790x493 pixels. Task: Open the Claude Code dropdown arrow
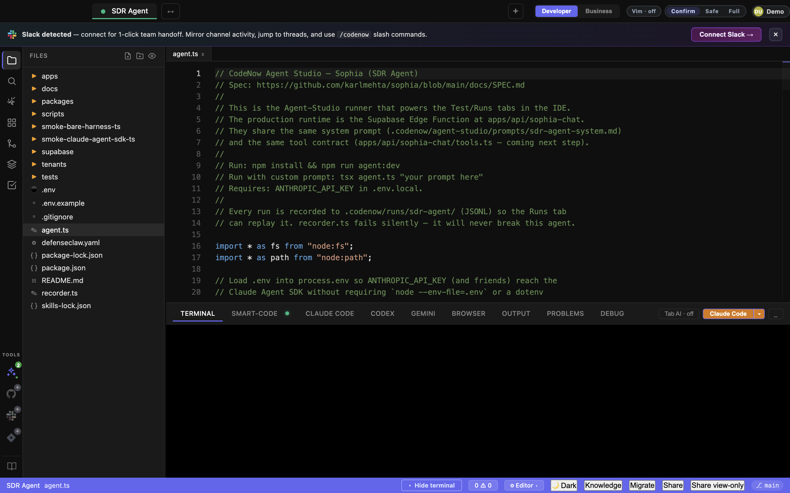pos(759,314)
